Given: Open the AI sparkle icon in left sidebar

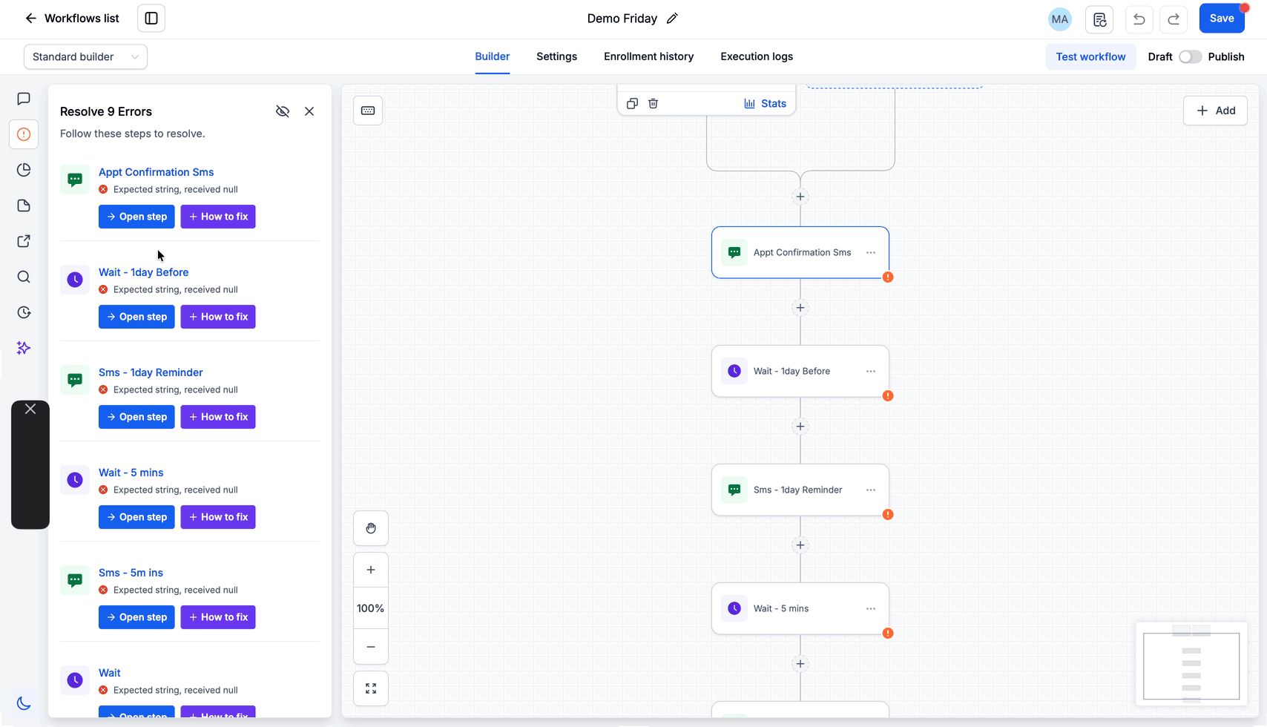Looking at the screenshot, I should coord(24,348).
